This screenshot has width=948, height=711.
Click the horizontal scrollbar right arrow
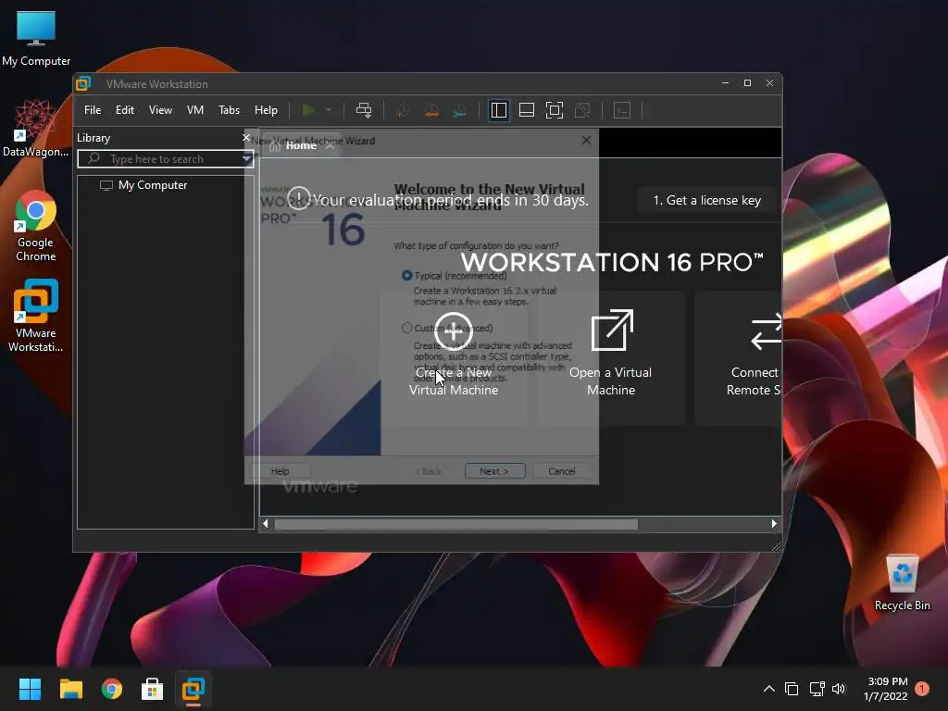(x=774, y=524)
